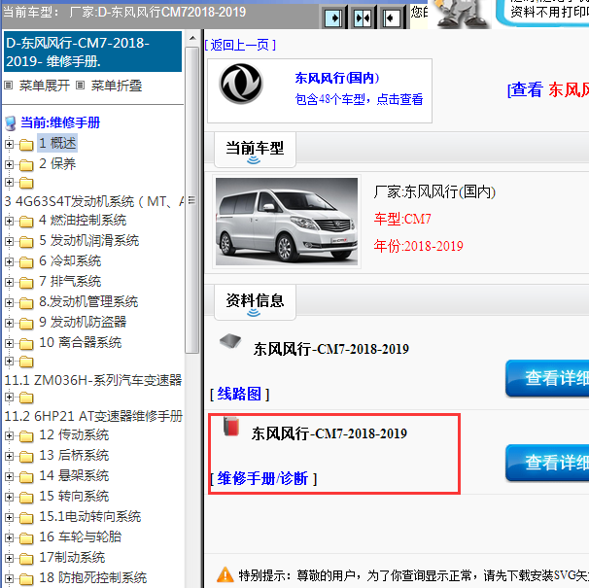Click 包含48个车型，点击查看 link
This screenshot has width=589, height=588.
click(359, 99)
